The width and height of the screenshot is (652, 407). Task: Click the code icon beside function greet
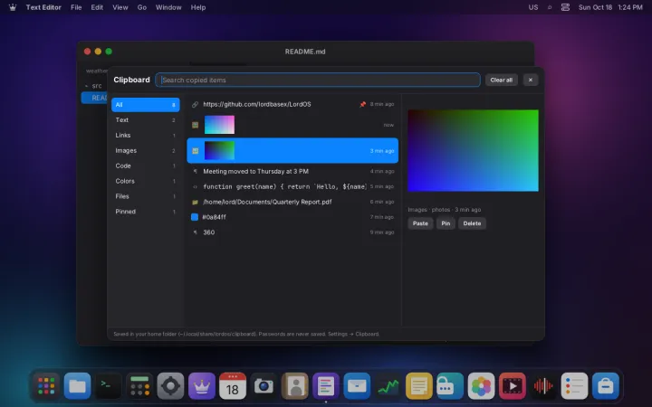pos(195,187)
